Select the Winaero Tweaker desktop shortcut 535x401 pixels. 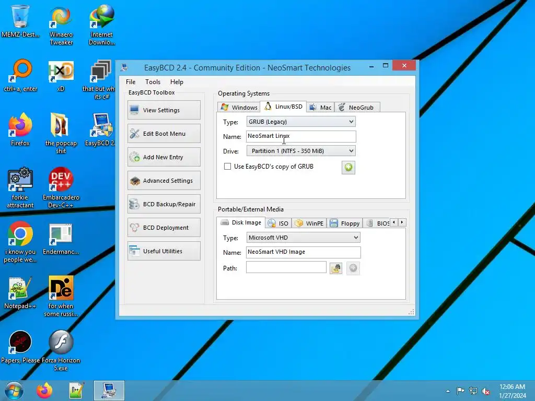pyautogui.click(x=61, y=26)
